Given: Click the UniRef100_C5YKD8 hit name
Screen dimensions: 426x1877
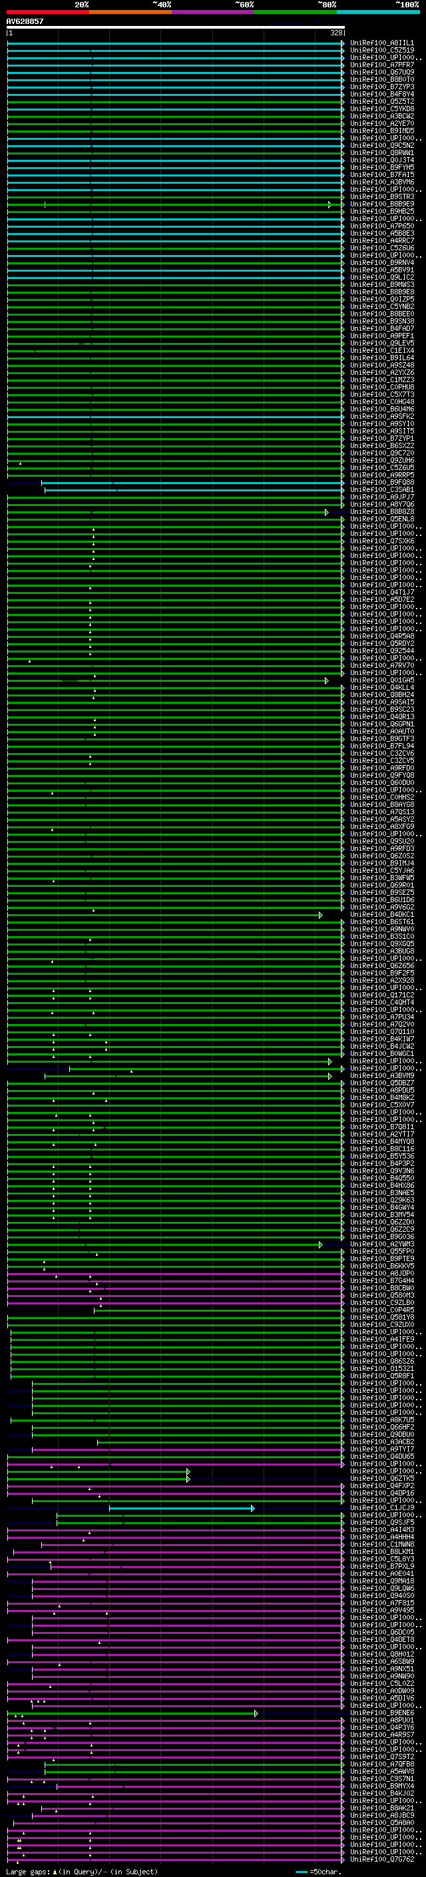Looking at the screenshot, I should 382,109.
